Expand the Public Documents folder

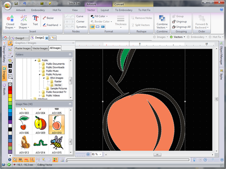(x=39, y=64)
